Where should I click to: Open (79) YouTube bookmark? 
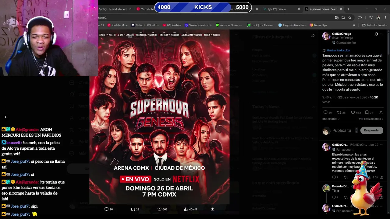pyautogui.click(x=172, y=25)
